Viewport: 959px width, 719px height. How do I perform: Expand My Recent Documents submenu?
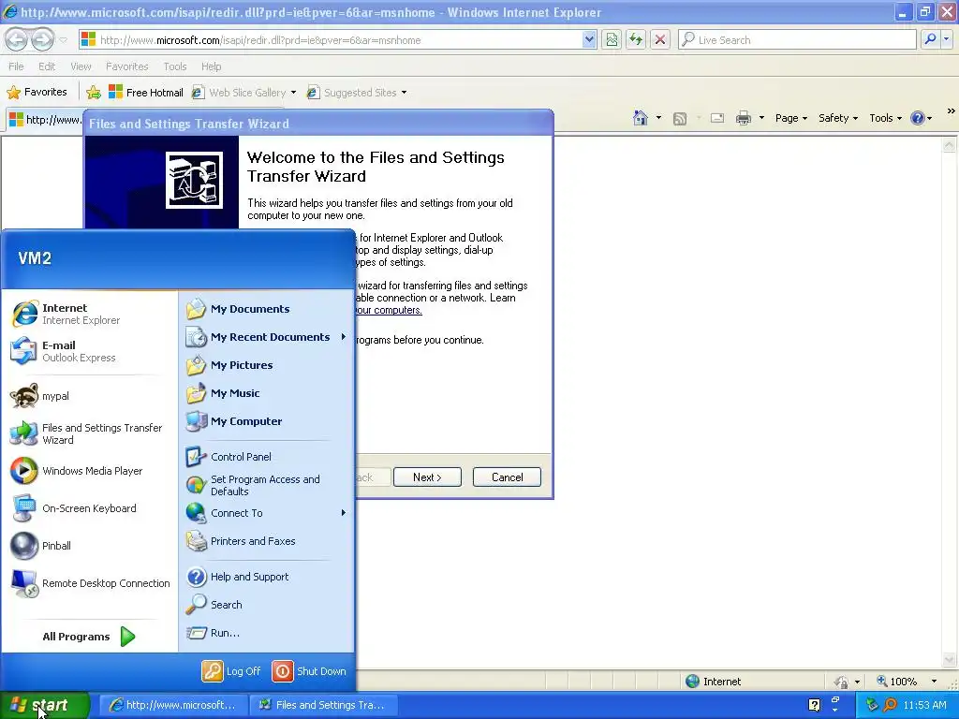point(344,337)
